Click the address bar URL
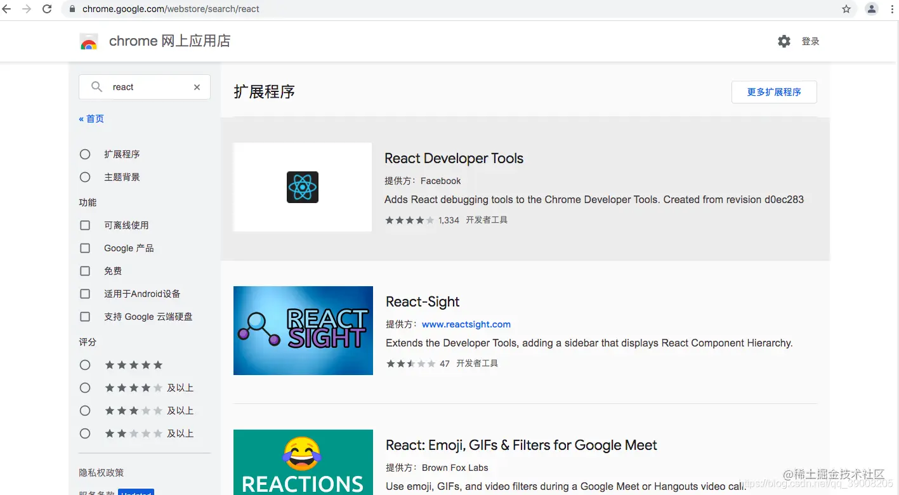Screen dimensions: 899x495 tap(171, 9)
